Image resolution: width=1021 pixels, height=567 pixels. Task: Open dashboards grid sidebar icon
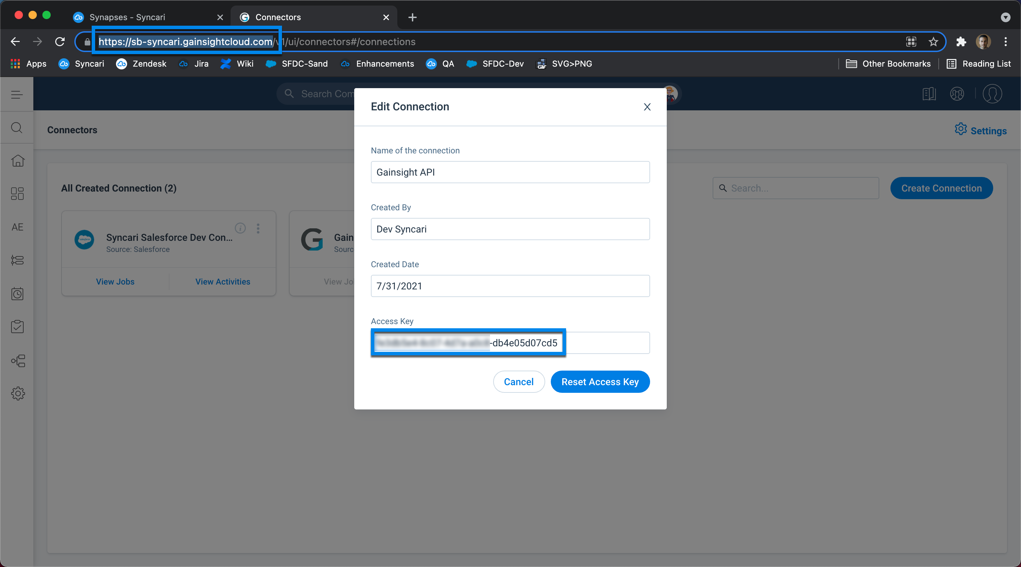(17, 194)
